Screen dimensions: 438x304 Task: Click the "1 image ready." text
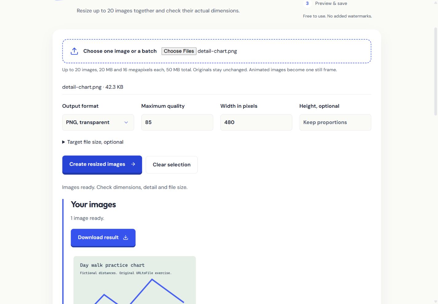88,218
